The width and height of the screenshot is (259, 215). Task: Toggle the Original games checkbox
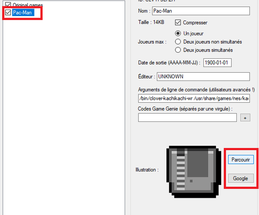(8, 5)
